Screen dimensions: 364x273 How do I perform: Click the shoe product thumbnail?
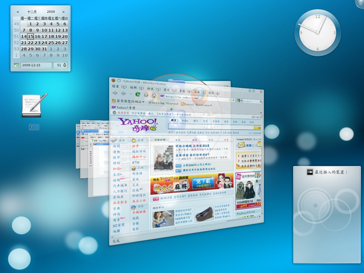coord(204,214)
